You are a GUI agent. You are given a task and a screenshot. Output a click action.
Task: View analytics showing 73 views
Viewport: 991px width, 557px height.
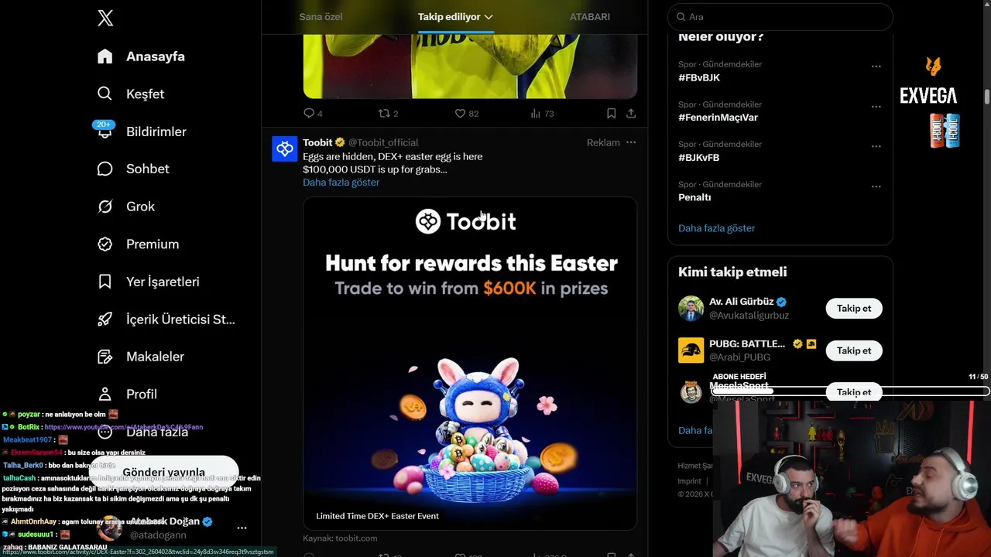(x=535, y=113)
